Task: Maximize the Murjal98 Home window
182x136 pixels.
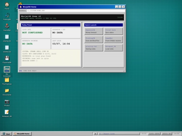Action: click(120, 7)
